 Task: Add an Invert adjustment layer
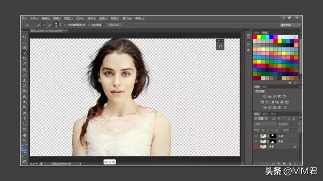264,108
